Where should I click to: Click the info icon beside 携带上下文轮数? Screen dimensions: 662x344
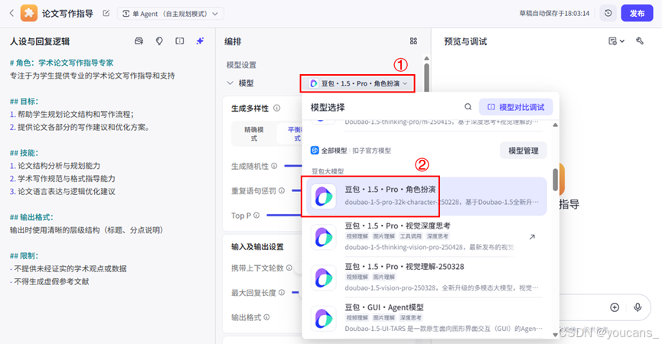coord(289,268)
